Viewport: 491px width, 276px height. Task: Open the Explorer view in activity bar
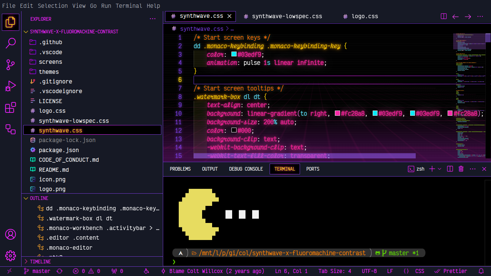[x=10, y=22]
